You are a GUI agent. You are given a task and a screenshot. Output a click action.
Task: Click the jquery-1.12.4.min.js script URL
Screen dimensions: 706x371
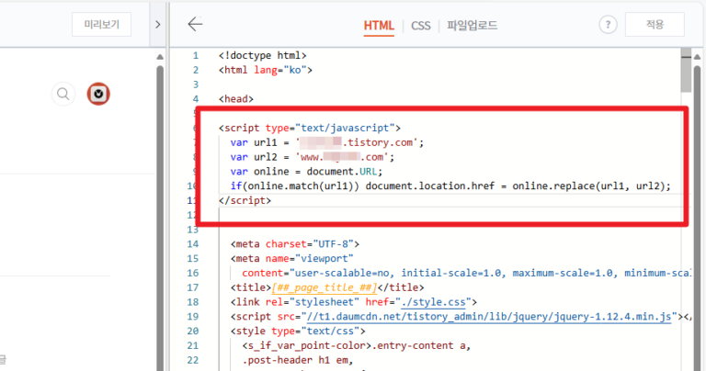(489, 317)
